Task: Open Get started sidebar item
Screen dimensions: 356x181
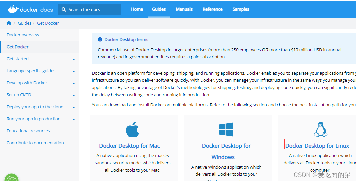Action: (x=17, y=59)
